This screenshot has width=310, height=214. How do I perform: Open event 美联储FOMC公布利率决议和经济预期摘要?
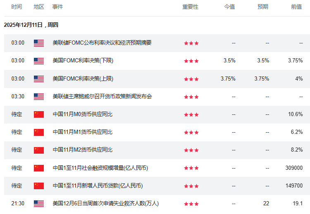click(x=102, y=43)
